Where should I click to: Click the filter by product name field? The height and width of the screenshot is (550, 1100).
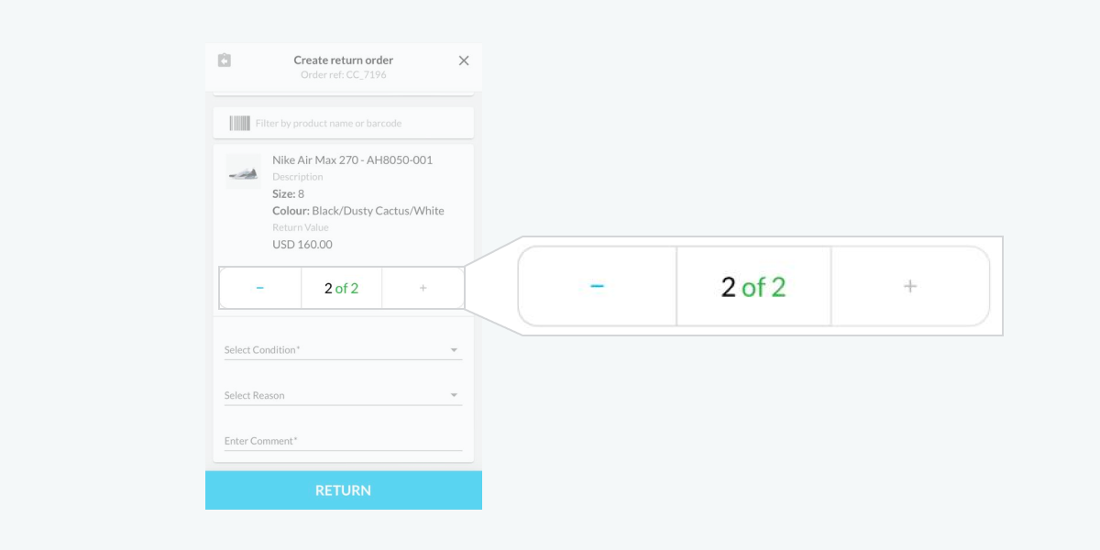click(348, 122)
